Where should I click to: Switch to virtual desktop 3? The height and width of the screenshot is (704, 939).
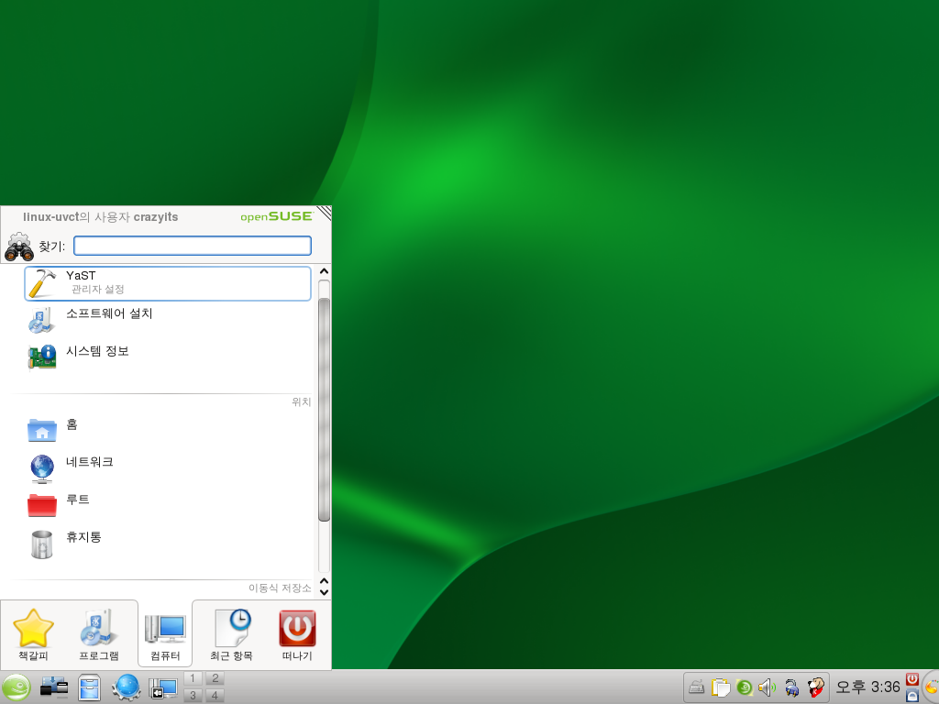(193, 696)
